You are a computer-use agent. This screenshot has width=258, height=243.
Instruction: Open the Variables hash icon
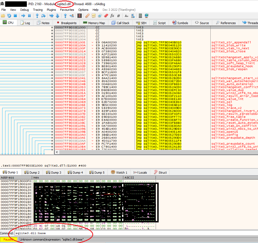pos(119,16)
